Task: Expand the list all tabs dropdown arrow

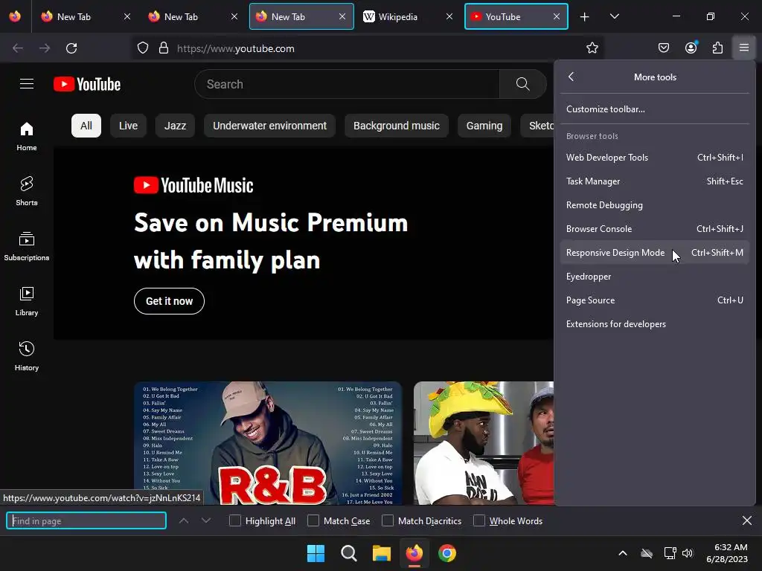Action: [614, 16]
